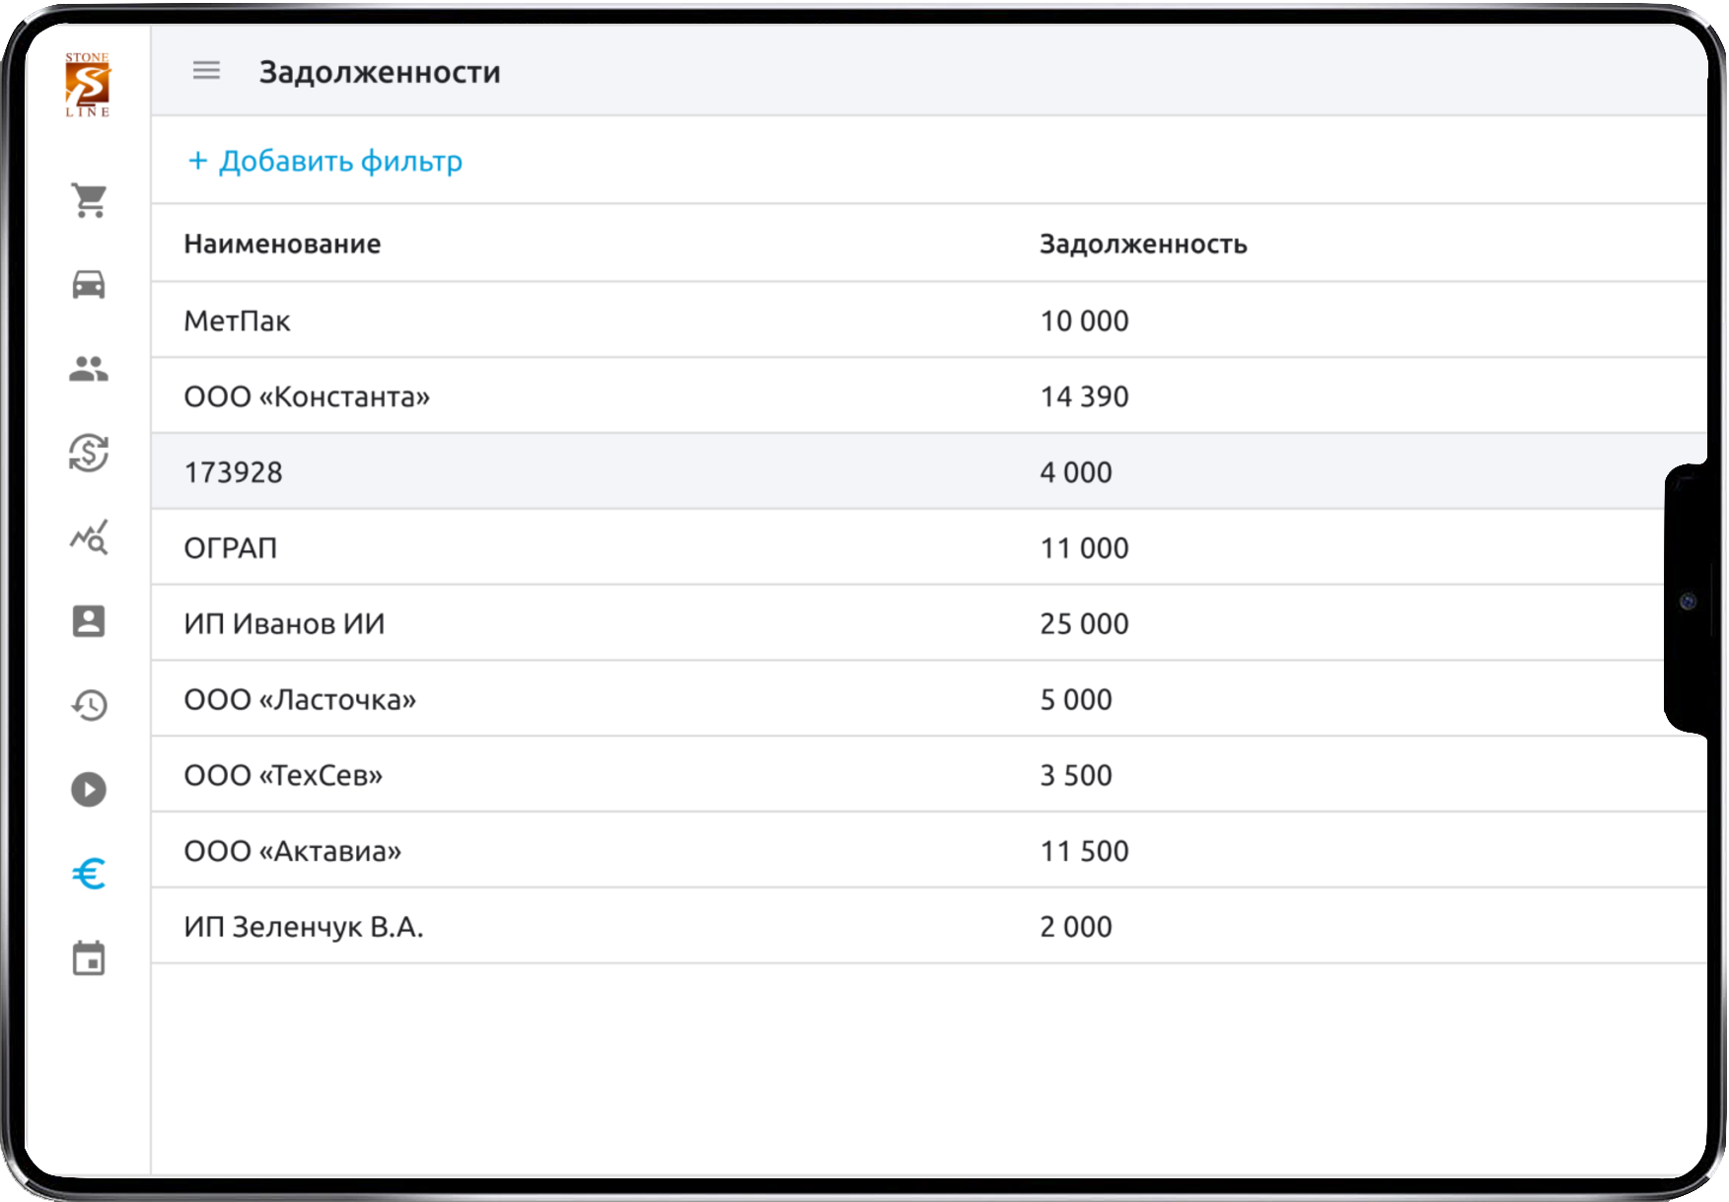Select the vehicles section icon
Screen dimensions: 1729x1202
89,284
